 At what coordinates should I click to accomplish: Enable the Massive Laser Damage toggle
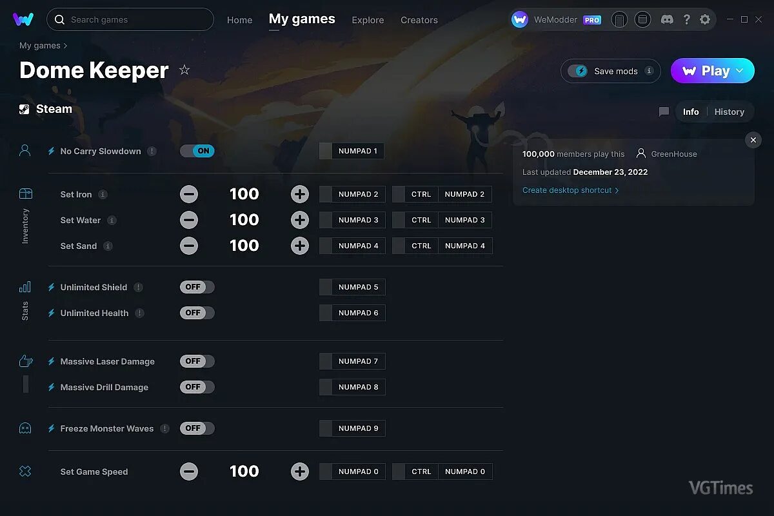(x=197, y=361)
